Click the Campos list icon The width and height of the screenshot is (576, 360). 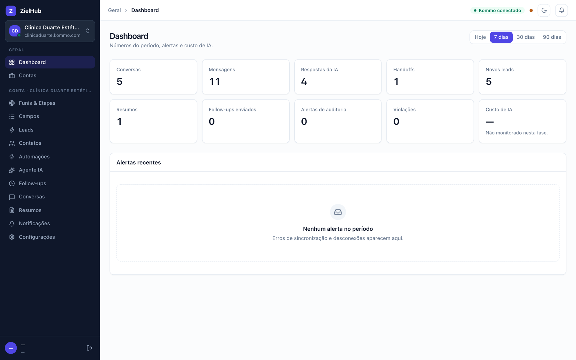pos(12,116)
